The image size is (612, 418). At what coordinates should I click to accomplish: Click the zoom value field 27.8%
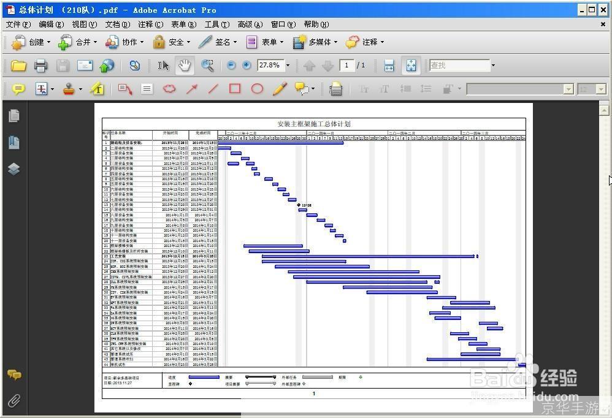point(270,65)
